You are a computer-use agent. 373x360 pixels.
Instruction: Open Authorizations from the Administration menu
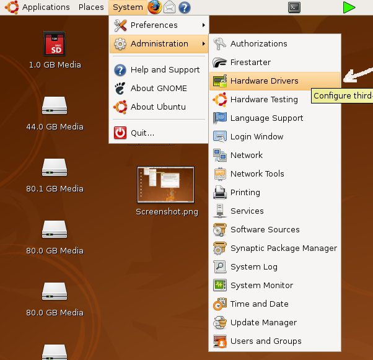tap(274, 43)
